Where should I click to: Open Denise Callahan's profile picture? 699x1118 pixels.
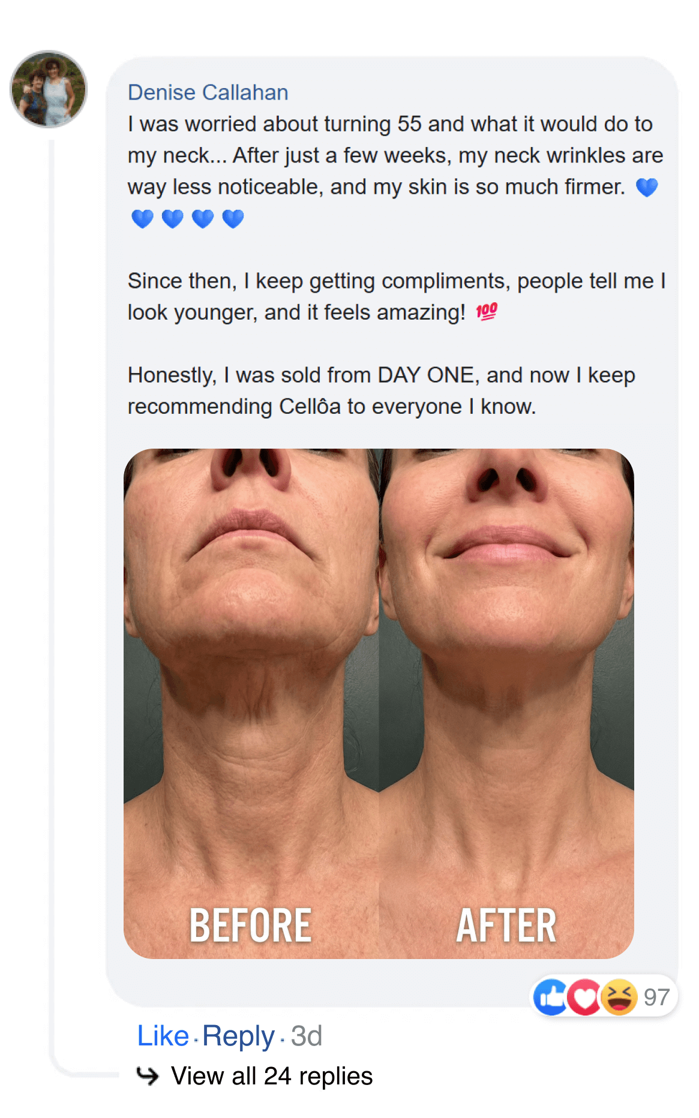49,89
